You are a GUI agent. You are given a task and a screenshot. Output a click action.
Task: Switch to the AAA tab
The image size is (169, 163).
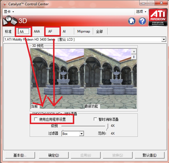[x=37, y=31]
